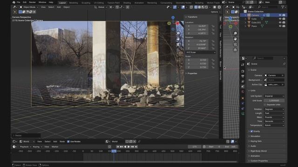
Task: Click the Unit Scale value slider
Action: [274, 101]
